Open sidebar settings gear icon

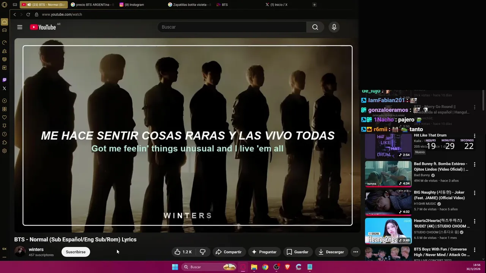click(x=4, y=151)
